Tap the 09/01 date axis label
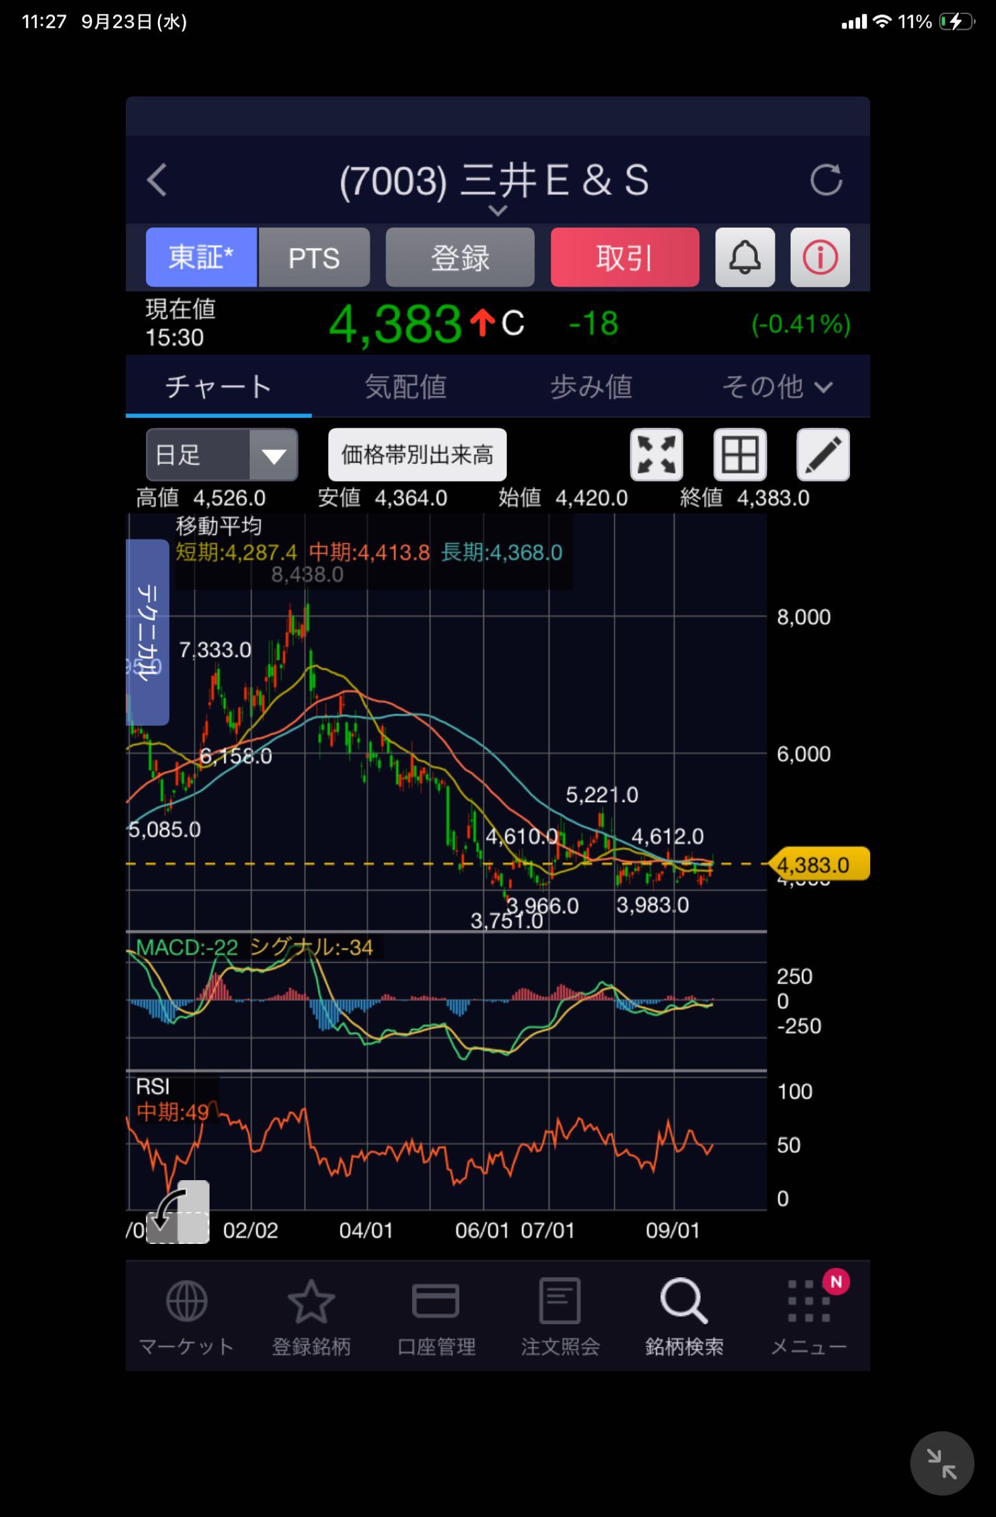 coord(673,1230)
